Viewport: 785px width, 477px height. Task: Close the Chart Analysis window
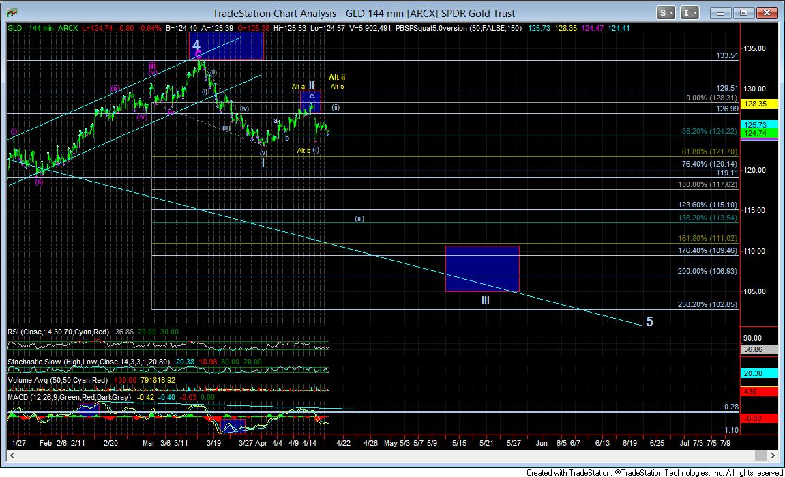click(x=766, y=12)
